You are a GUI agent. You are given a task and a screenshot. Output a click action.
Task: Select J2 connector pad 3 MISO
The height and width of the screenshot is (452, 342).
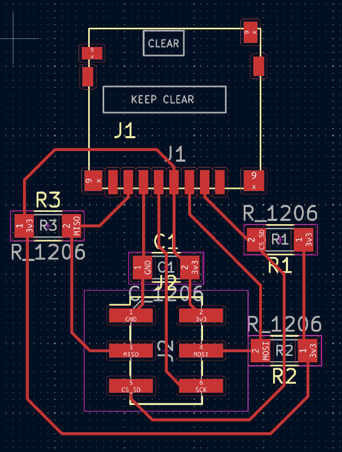[x=131, y=350]
